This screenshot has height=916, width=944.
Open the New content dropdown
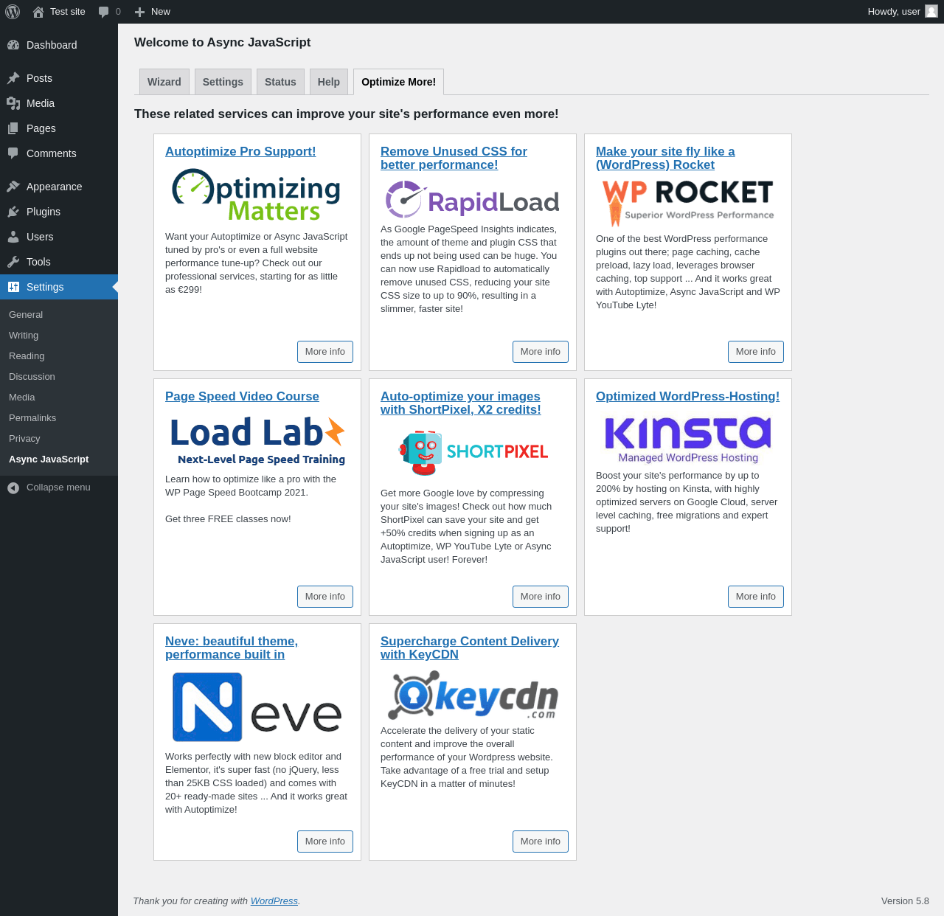click(153, 12)
